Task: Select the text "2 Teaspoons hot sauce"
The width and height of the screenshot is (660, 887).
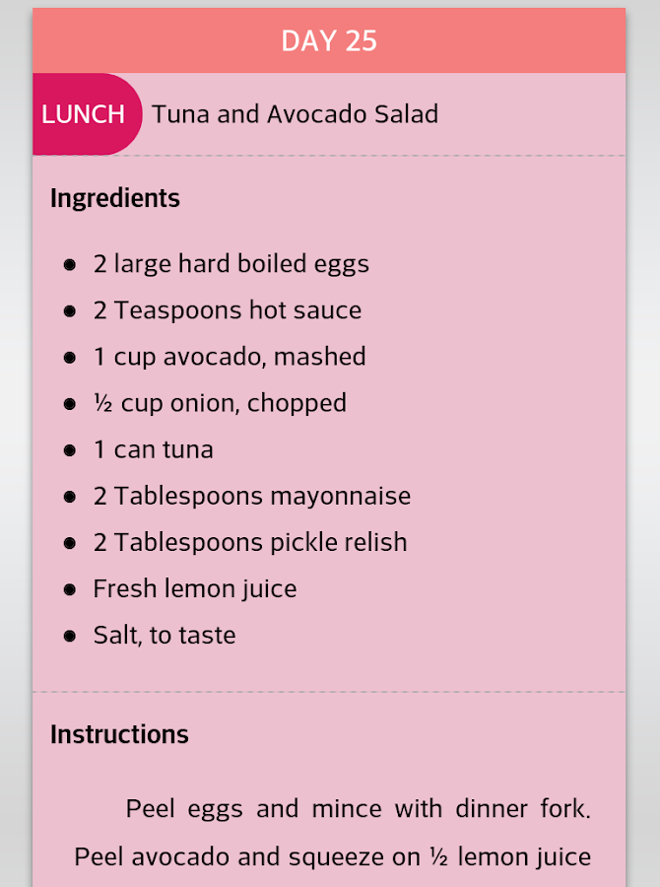Action: click(x=228, y=310)
